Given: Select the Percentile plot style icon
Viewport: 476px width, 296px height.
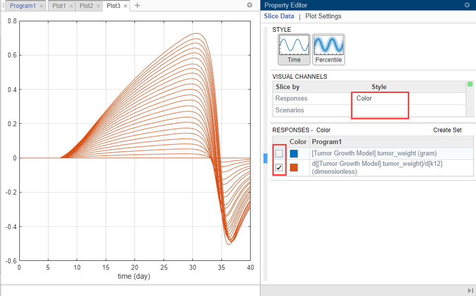Looking at the screenshot, I should pyautogui.click(x=329, y=49).
